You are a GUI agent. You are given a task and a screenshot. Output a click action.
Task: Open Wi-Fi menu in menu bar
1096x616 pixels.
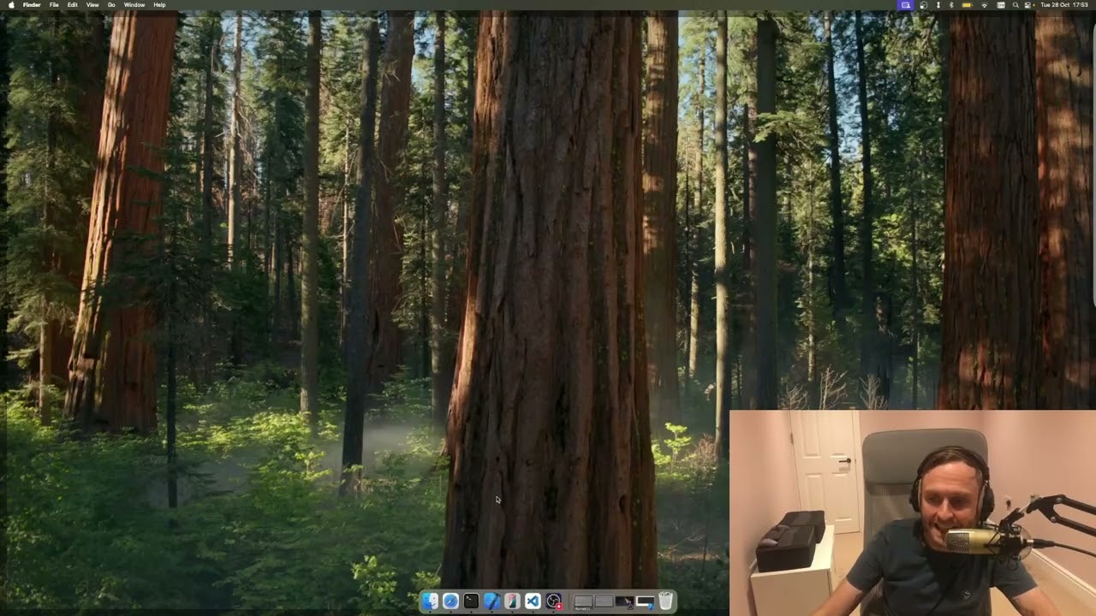point(985,5)
